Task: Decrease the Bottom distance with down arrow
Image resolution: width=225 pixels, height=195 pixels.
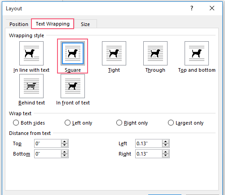Action: pos(65,156)
